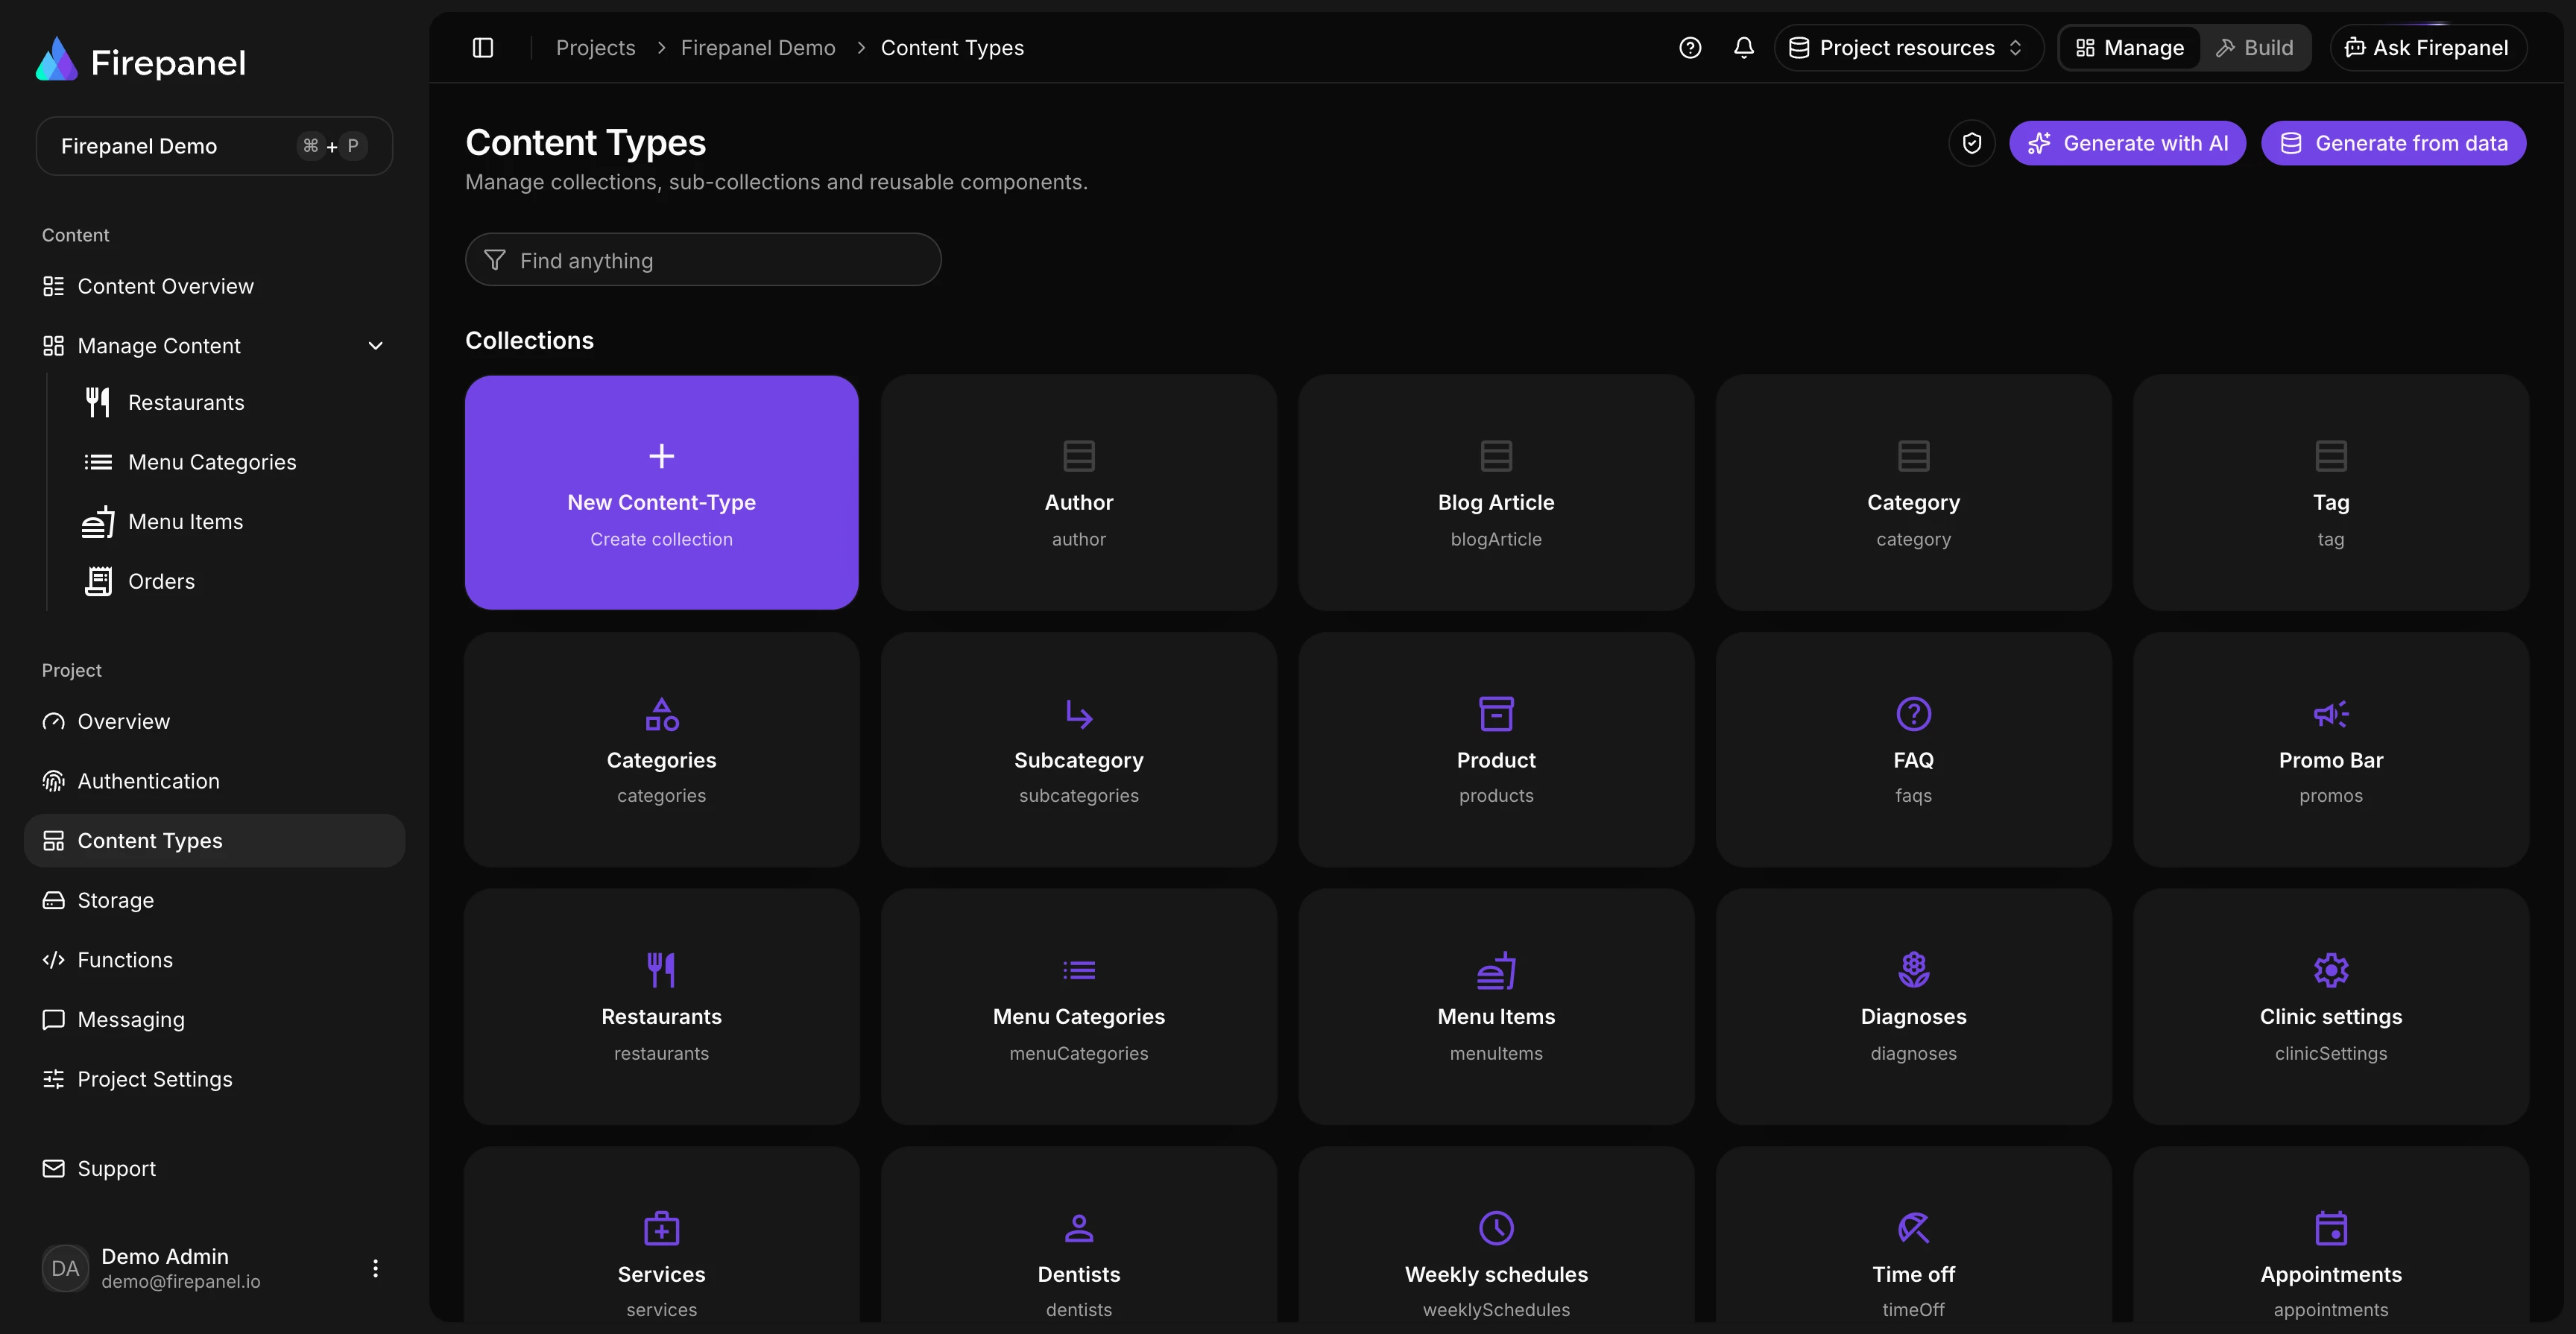Open Functions page
The image size is (2576, 1334).
point(214,960)
